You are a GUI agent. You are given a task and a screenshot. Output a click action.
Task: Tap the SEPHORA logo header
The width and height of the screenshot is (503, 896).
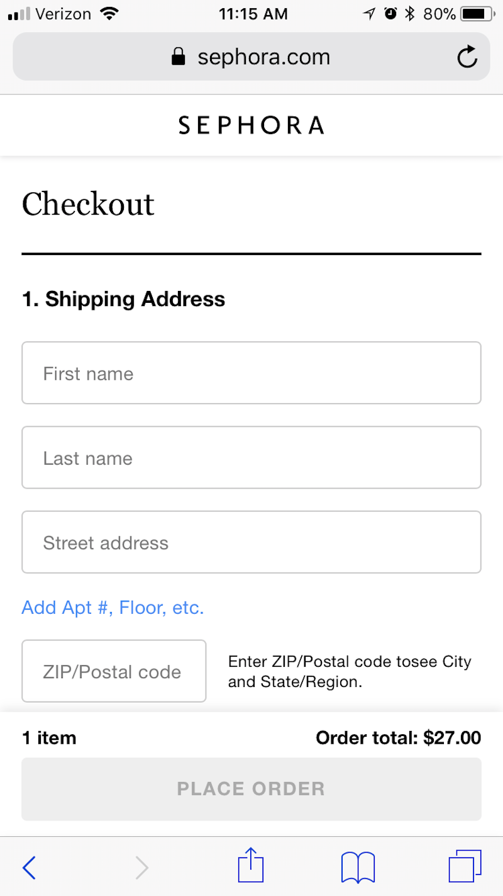pos(251,125)
